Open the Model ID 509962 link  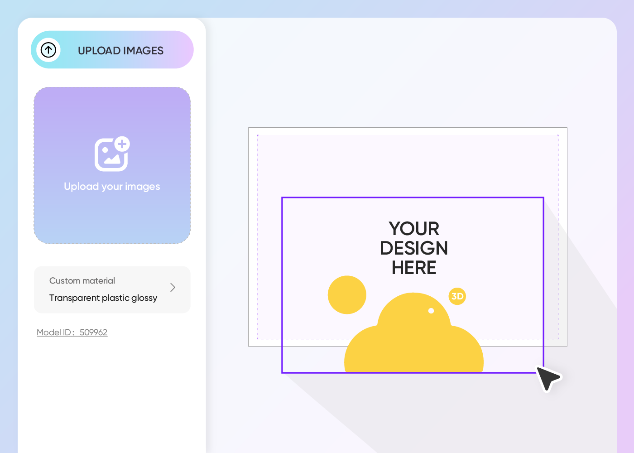72,332
